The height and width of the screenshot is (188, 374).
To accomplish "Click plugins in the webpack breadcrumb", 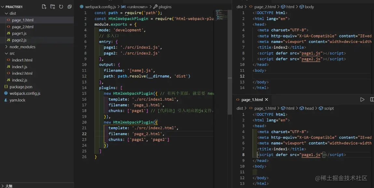I will click(165, 7).
